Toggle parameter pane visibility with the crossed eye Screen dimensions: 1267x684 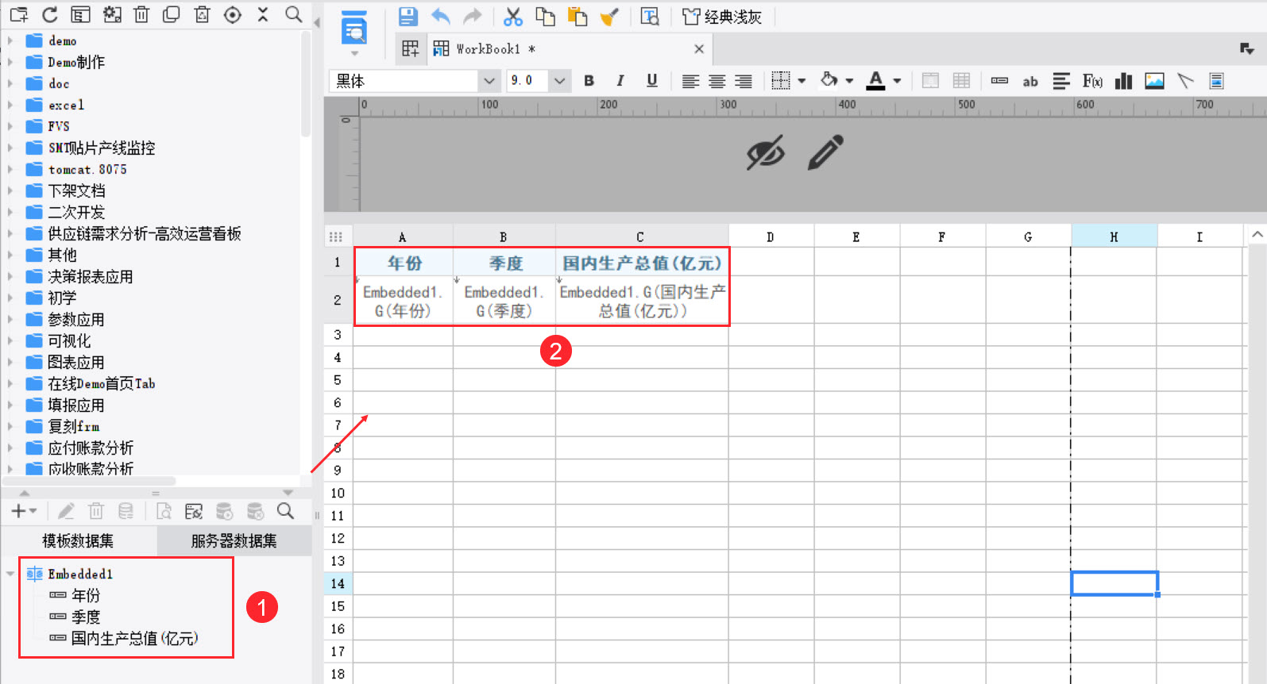click(x=766, y=152)
